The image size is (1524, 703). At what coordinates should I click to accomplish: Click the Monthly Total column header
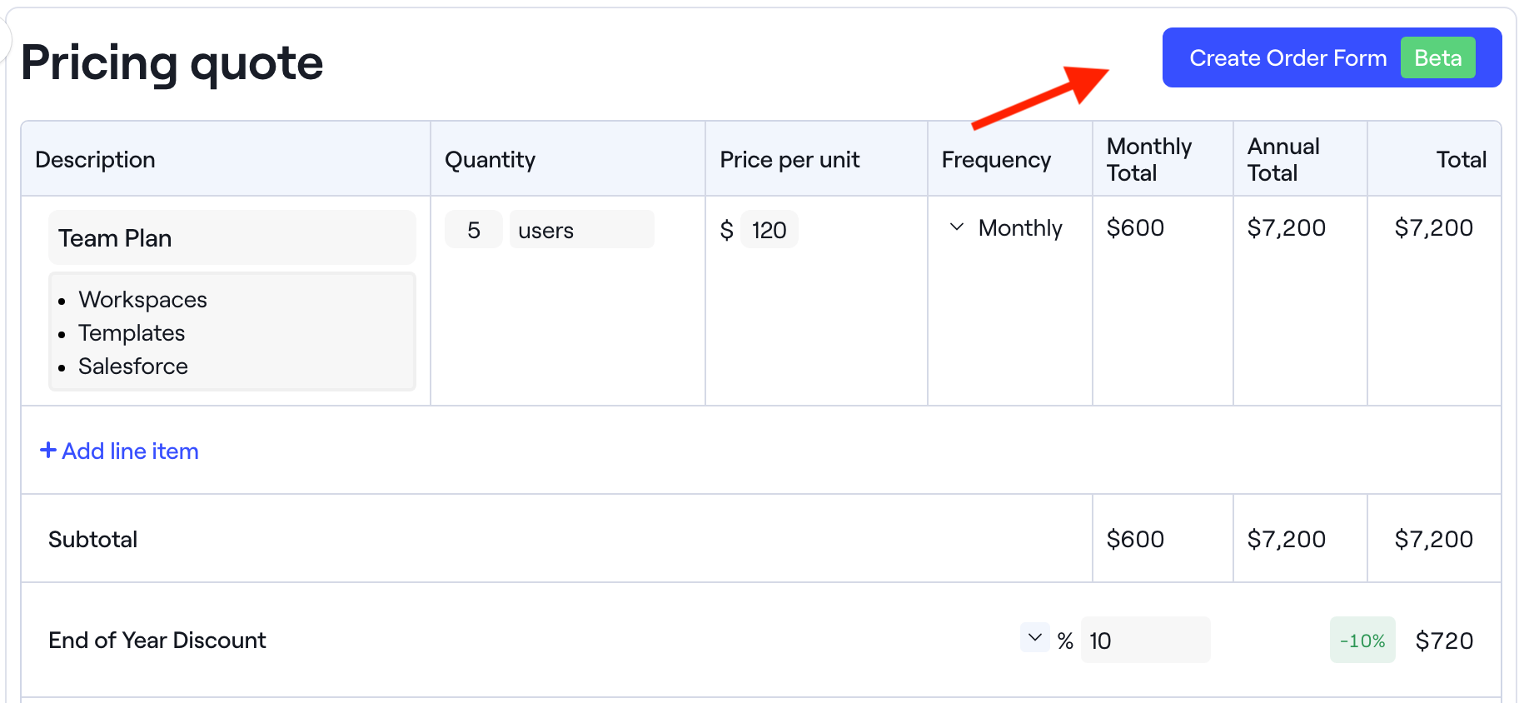tap(1148, 159)
